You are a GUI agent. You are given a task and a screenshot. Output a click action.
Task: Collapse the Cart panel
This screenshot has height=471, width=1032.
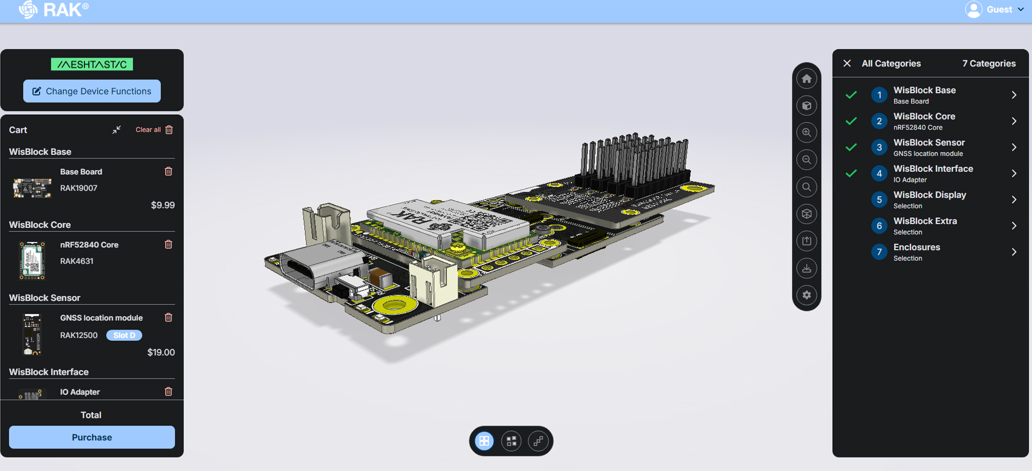(x=117, y=130)
